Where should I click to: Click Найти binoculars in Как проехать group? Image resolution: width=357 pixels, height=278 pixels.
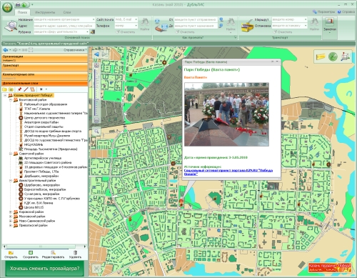[x=231, y=24]
